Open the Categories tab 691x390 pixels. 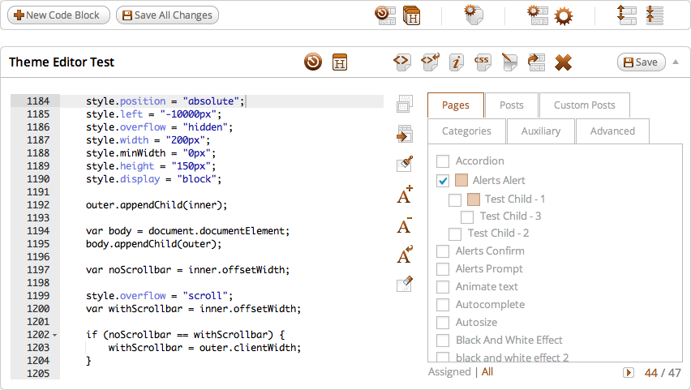click(x=466, y=131)
